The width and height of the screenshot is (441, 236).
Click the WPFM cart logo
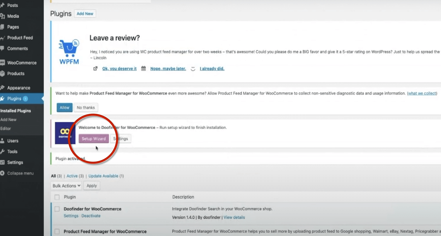[x=69, y=51]
